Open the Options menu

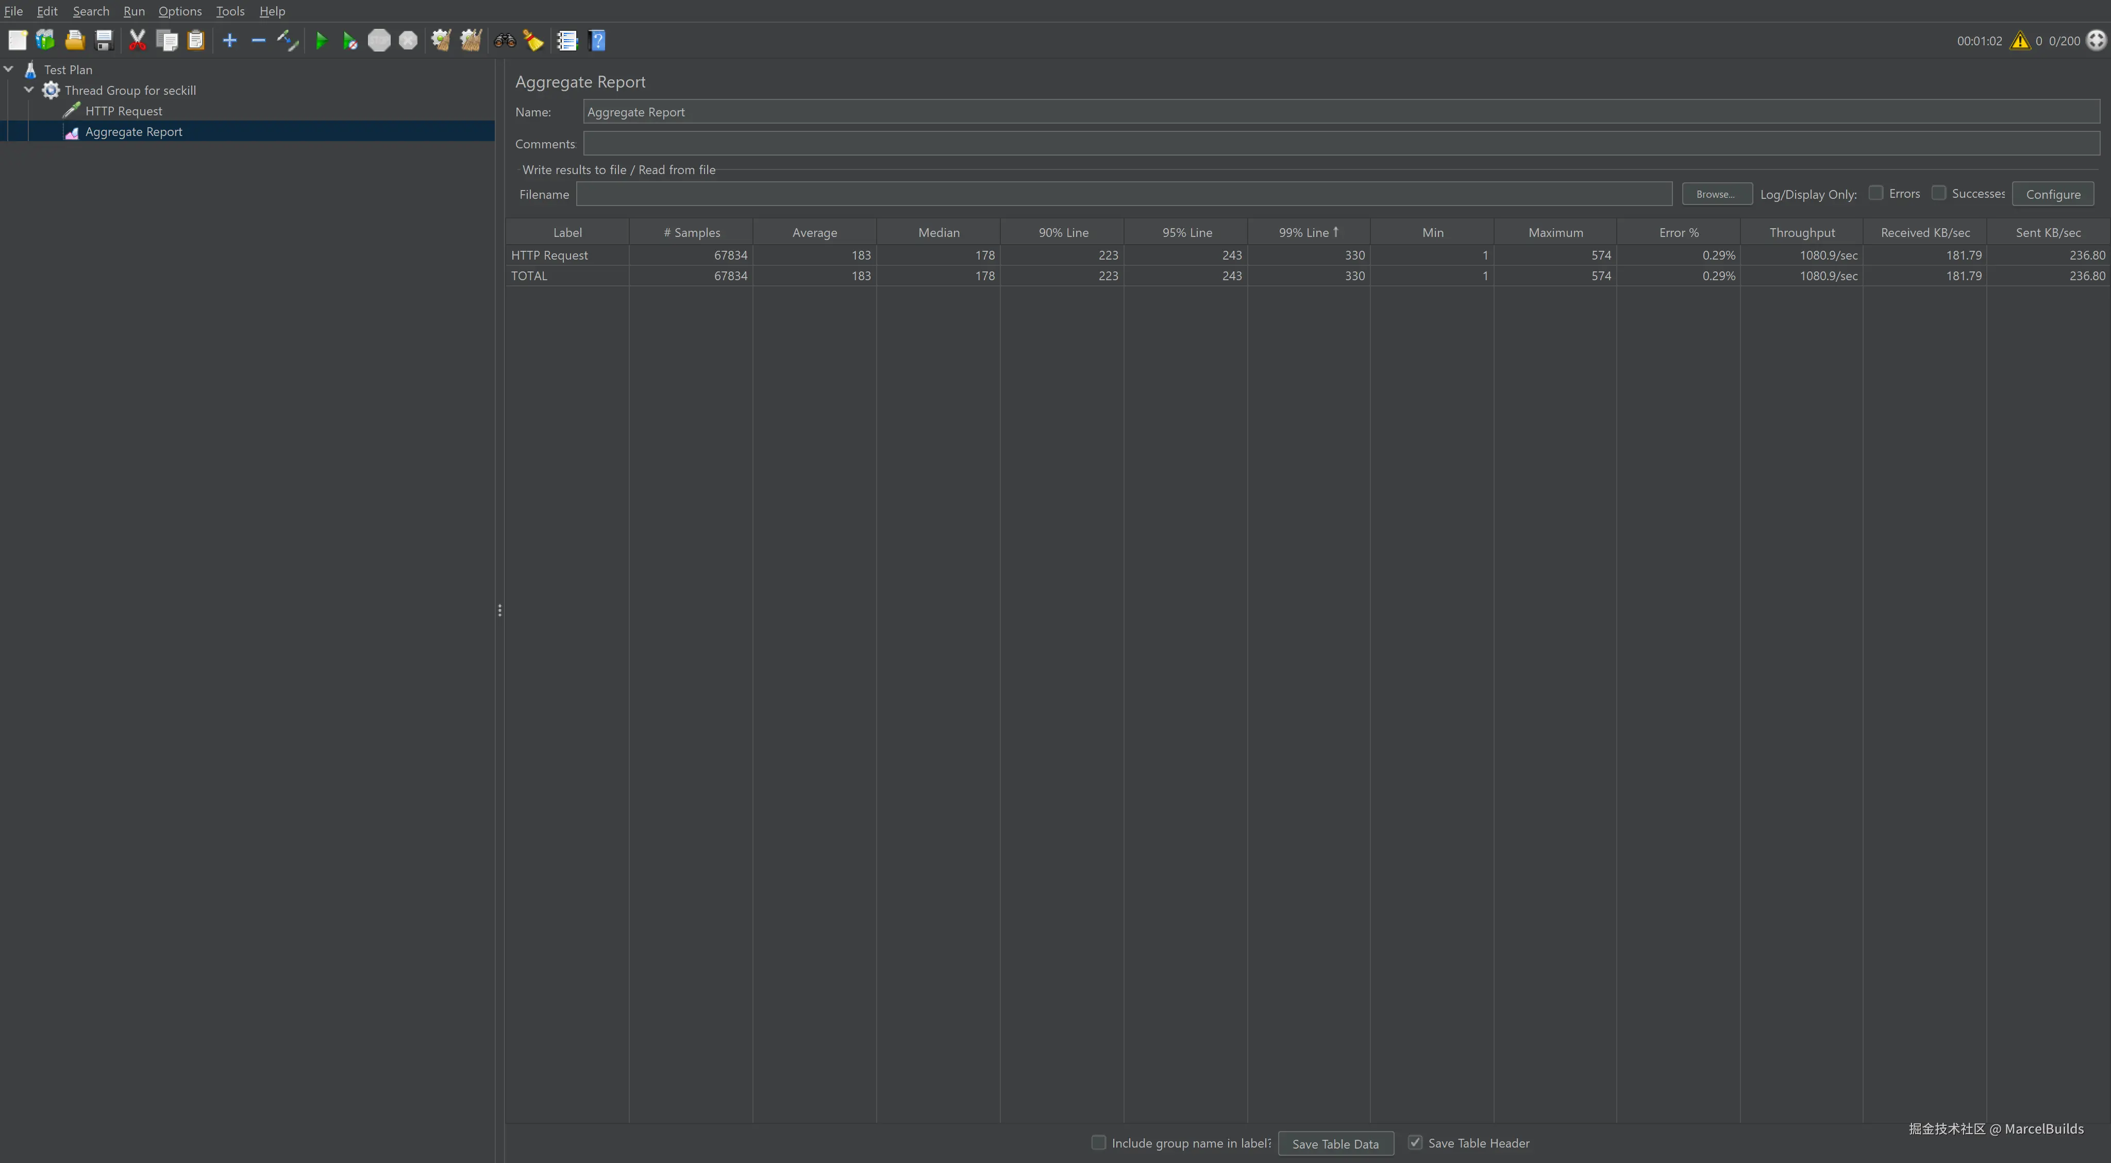(x=179, y=11)
